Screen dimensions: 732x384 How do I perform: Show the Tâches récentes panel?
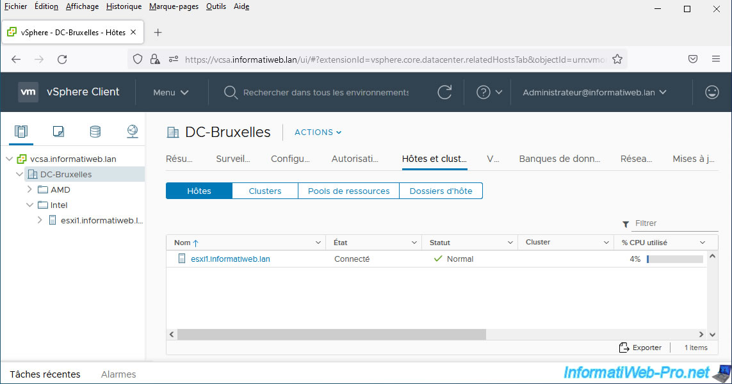point(45,374)
